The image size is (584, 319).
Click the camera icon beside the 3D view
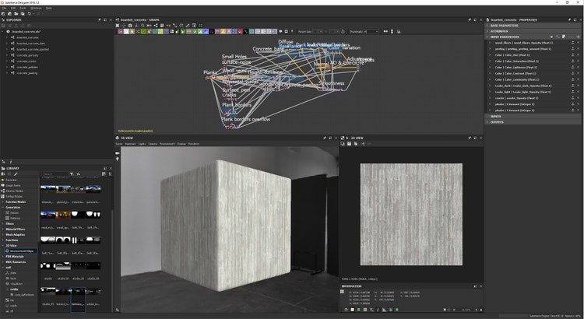point(118,152)
